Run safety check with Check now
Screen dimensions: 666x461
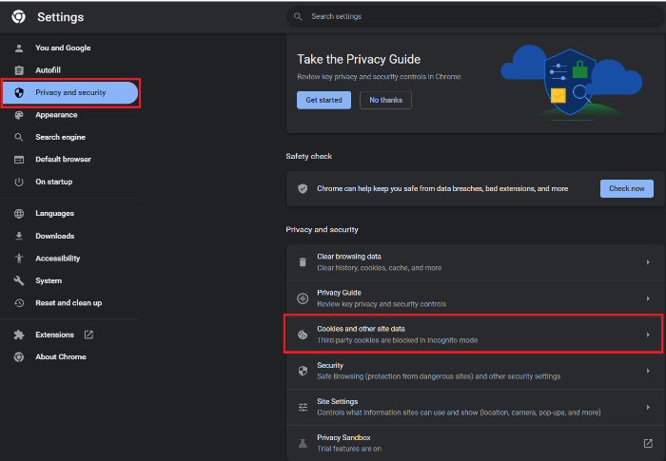click(626, 188)
